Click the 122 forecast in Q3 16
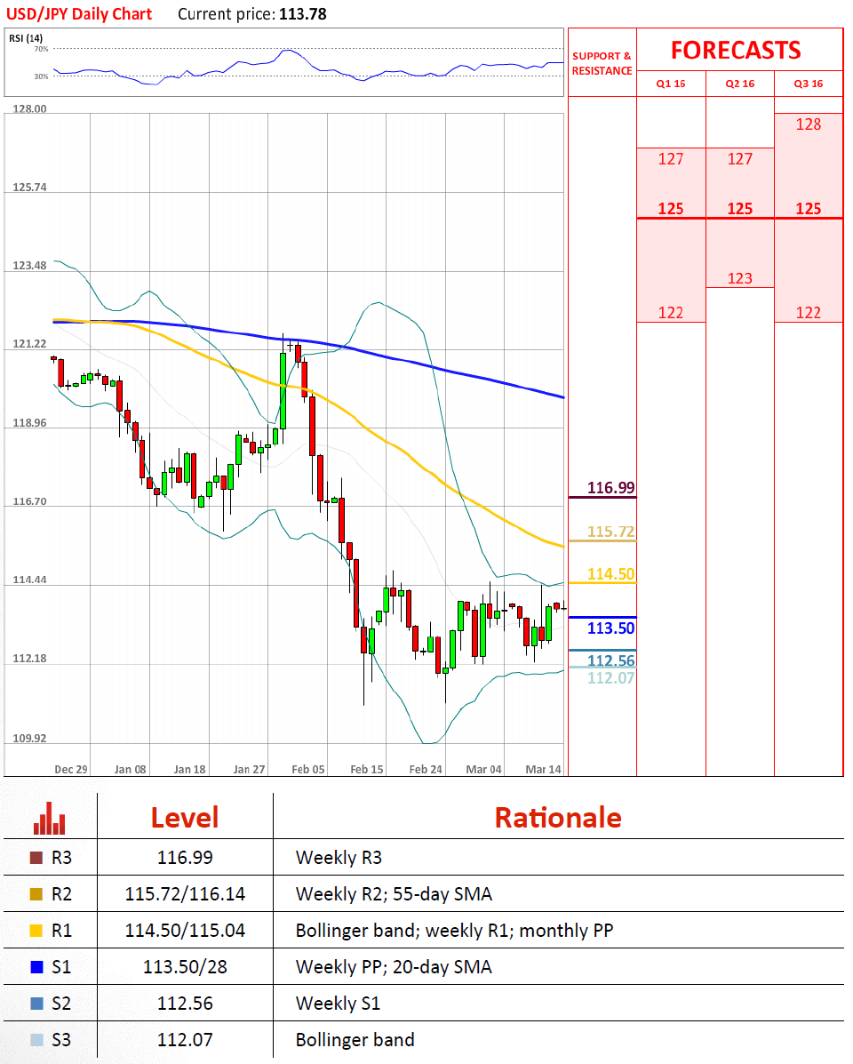The width and height of the screenshot is (853, 1064). [x=809, y=313]
